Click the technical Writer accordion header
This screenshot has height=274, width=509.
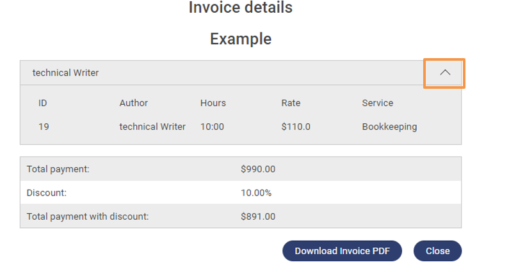point(66,73)
